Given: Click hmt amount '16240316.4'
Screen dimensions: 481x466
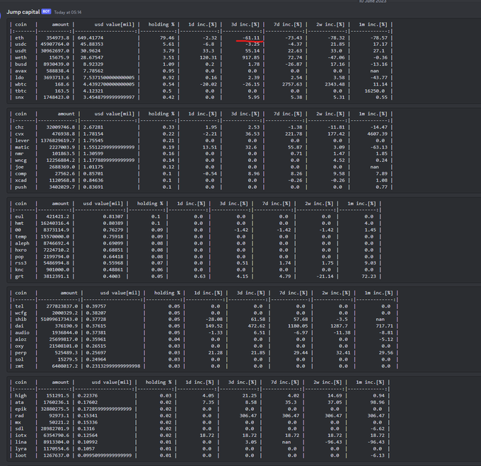Looking at the screenshot, I should click(x=55, y=223).
